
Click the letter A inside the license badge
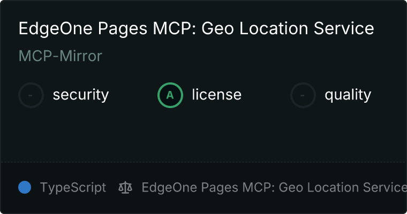point(170,95)
